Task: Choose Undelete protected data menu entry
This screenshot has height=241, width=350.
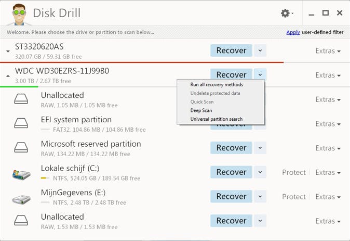Action: pyautogui.click(x=221, y=93)
